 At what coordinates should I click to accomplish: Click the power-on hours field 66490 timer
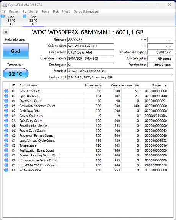(160, 65)
